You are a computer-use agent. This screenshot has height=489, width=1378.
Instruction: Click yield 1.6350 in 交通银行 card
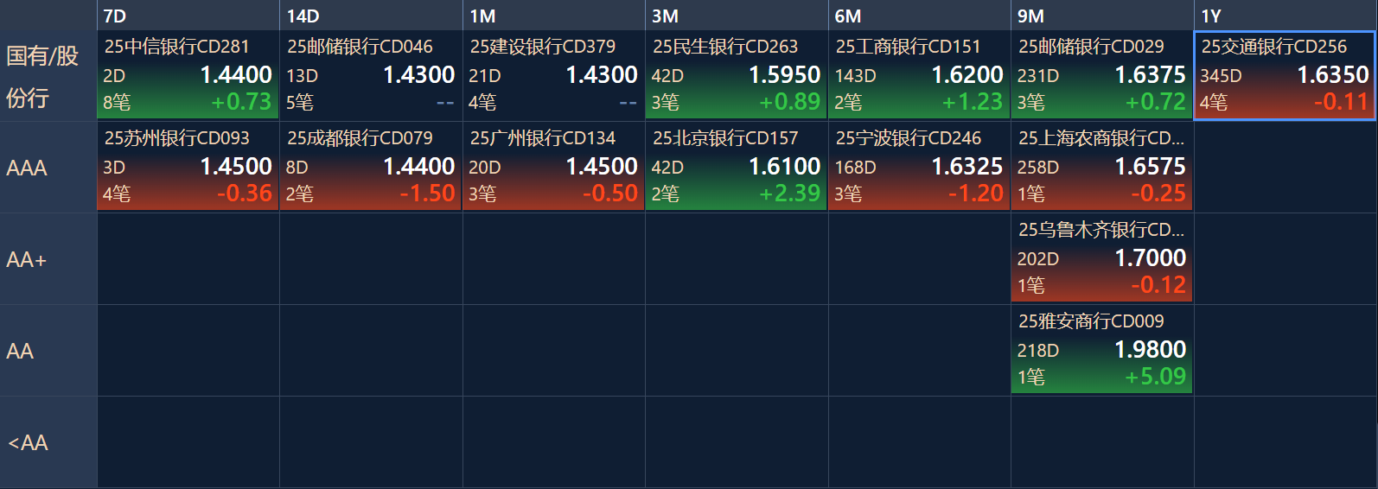point(1333,75)
